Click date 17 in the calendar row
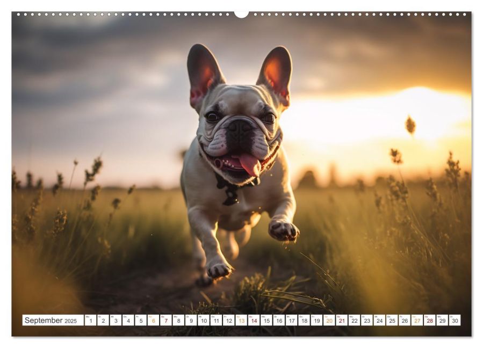 (291, 321)
